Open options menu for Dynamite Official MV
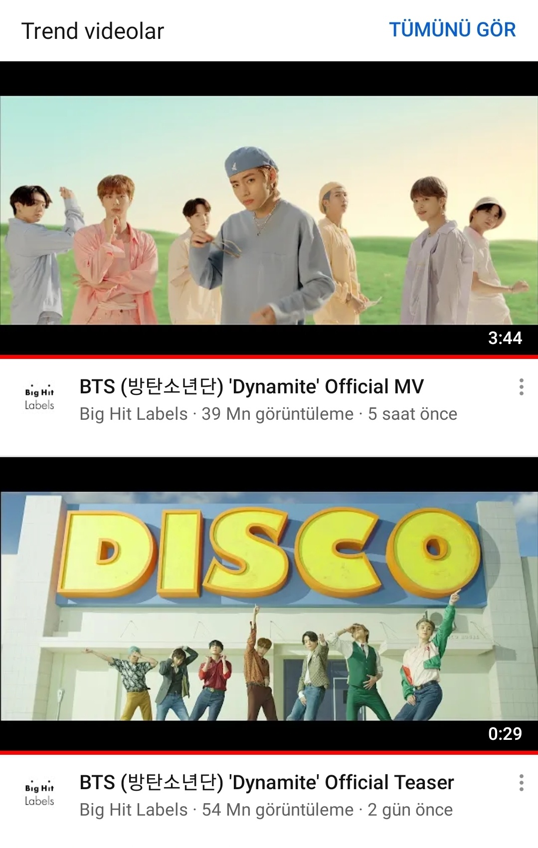 click(x=521, y=387)
